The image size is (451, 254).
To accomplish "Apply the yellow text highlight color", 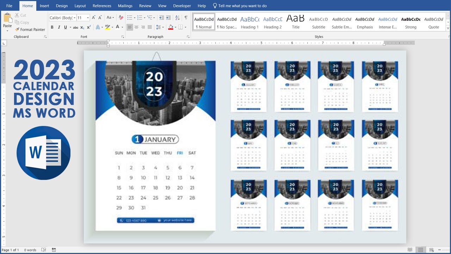I will (x=107, y=27).
